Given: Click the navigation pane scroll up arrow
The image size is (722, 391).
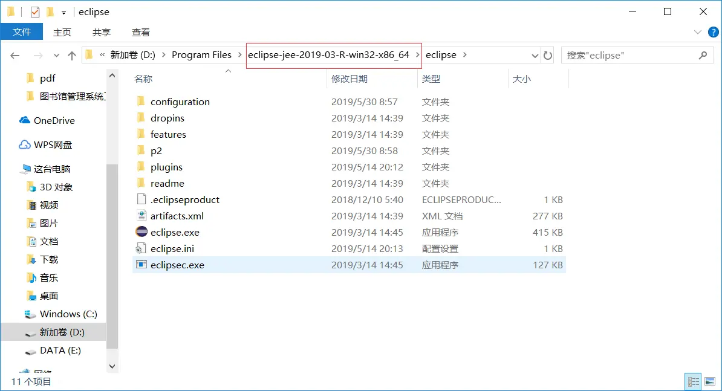Looking at the screenshot, I should pos(112,75).
